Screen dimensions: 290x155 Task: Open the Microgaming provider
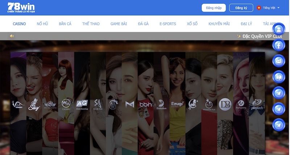coord(241,104)
